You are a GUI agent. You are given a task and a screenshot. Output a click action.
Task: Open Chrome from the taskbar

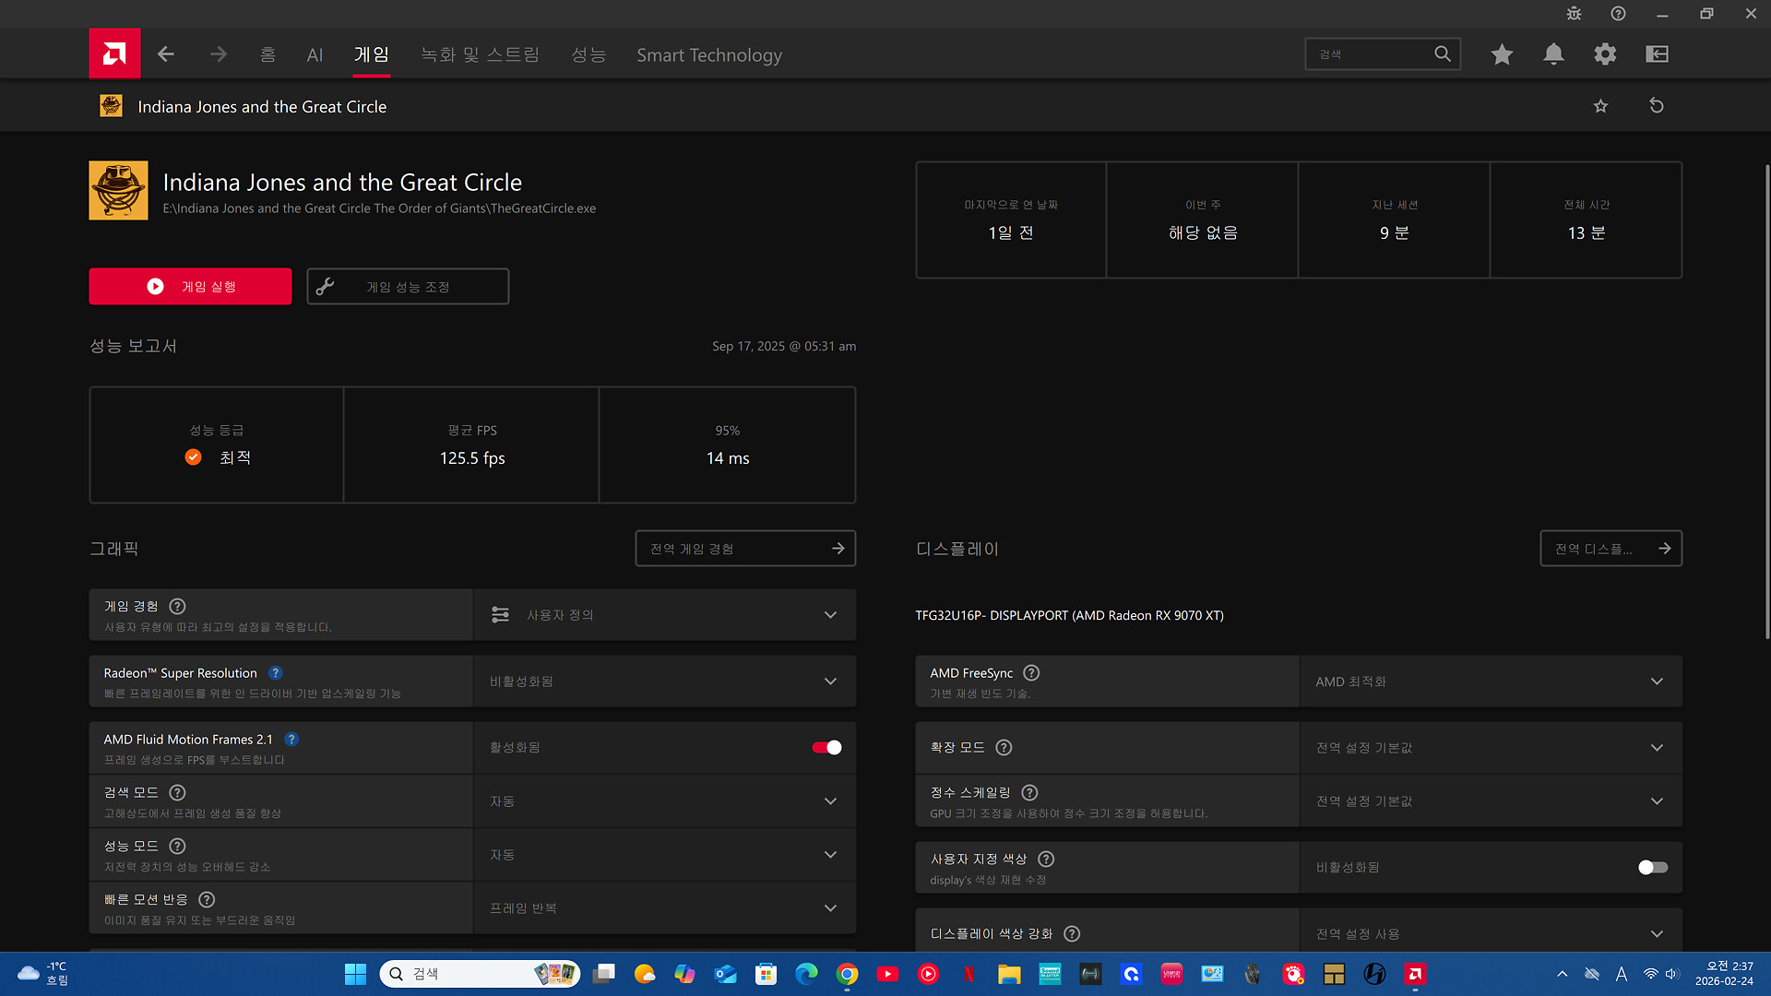[847, 974]
